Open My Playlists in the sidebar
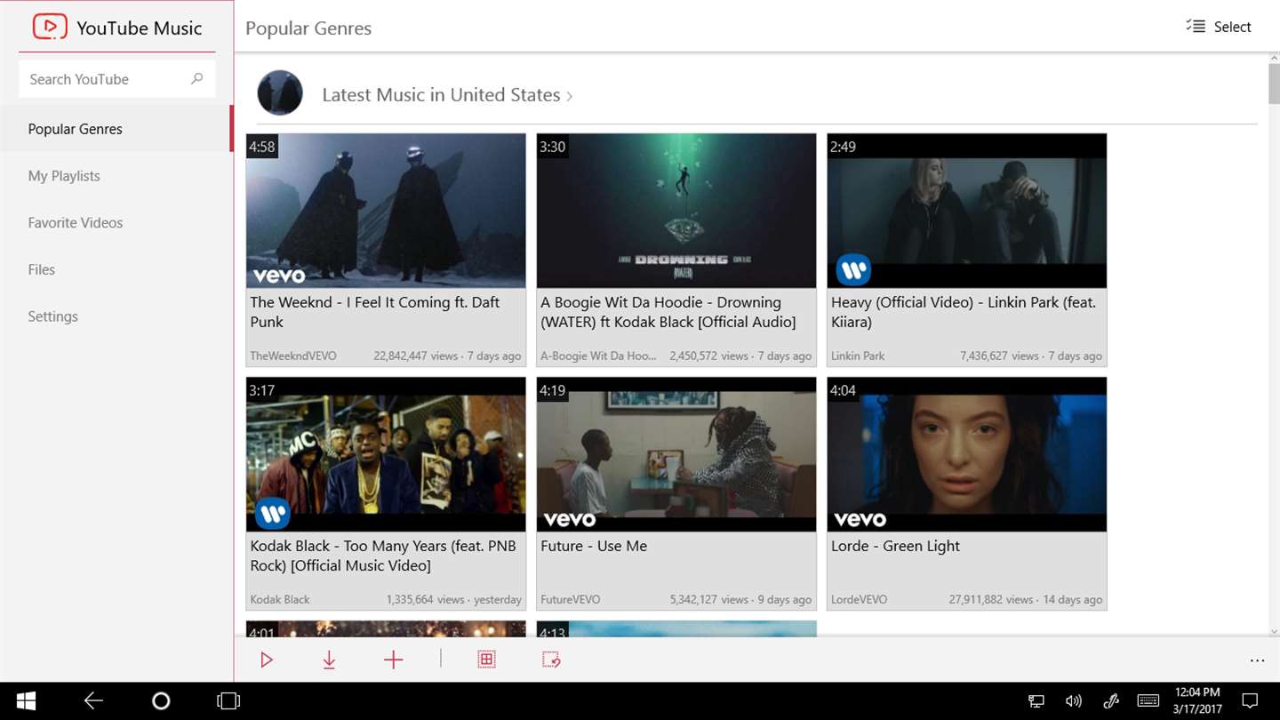1280x720 pixels. point(116,176)
